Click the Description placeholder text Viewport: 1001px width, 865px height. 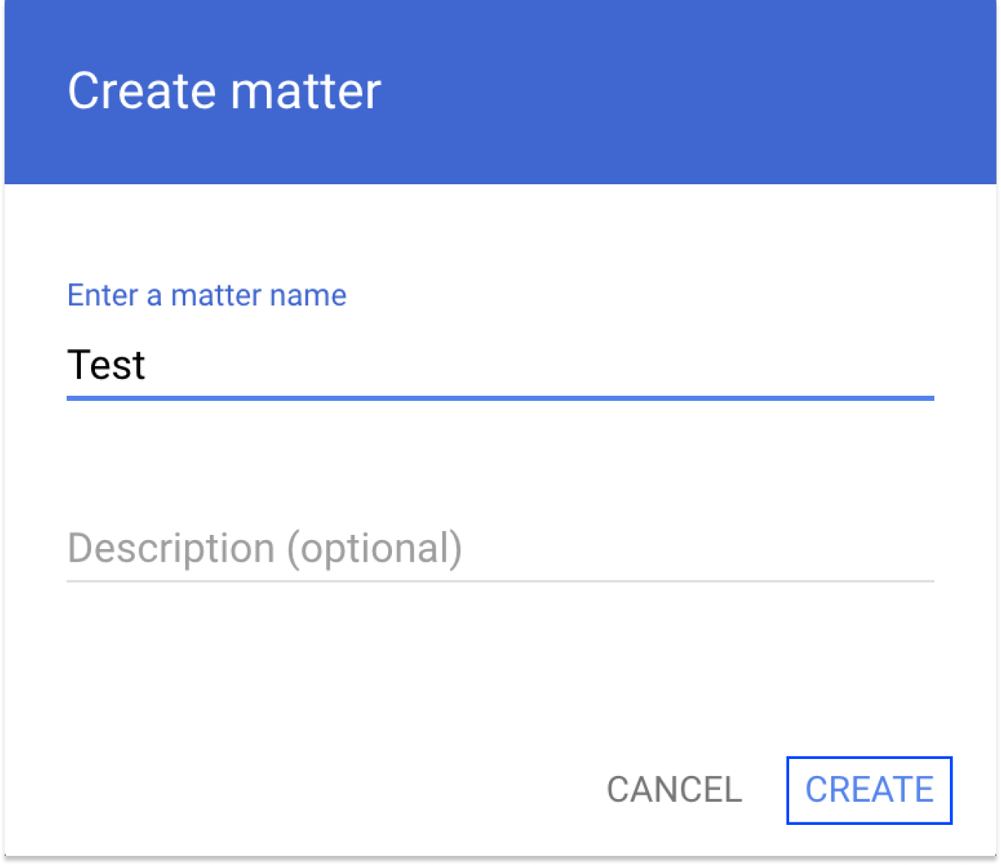pyautogui.click(x=264, y=548)
